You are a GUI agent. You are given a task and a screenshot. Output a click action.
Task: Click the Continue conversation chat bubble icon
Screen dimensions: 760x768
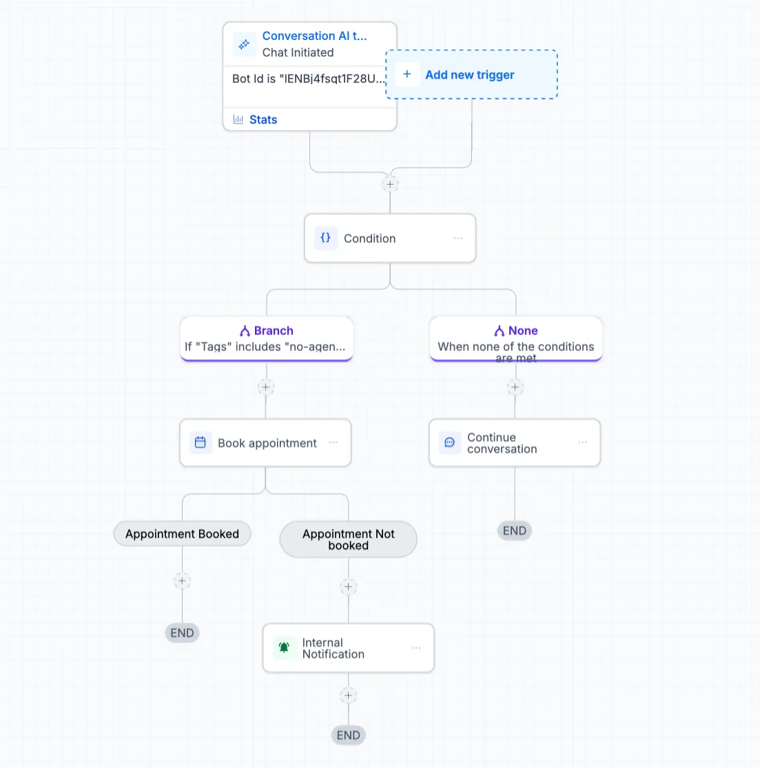point(450,443)
